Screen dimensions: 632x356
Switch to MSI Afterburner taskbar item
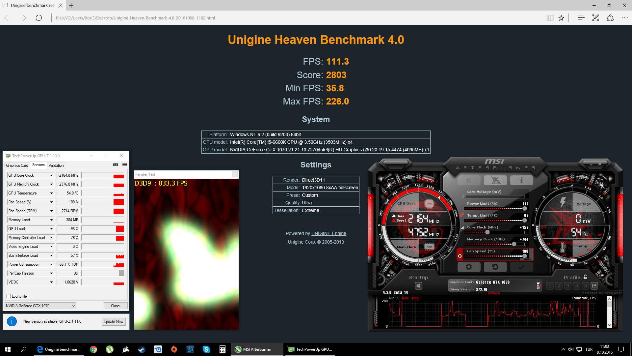(x=257, y=349)
